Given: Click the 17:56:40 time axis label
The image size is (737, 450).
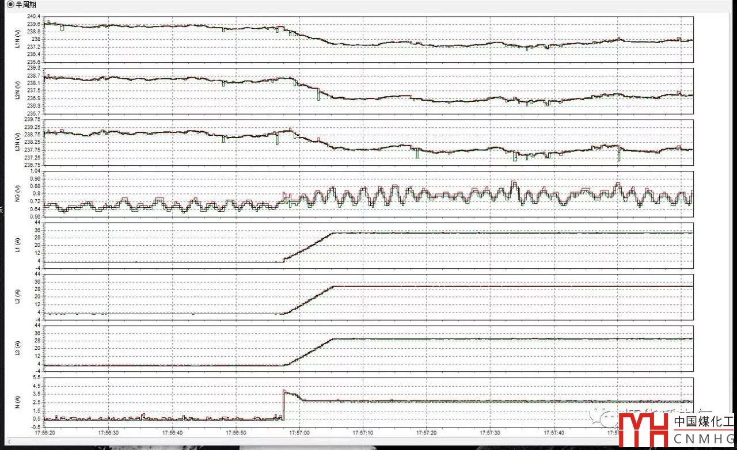Looking at the screenshot, I should [x=172, y=433].
